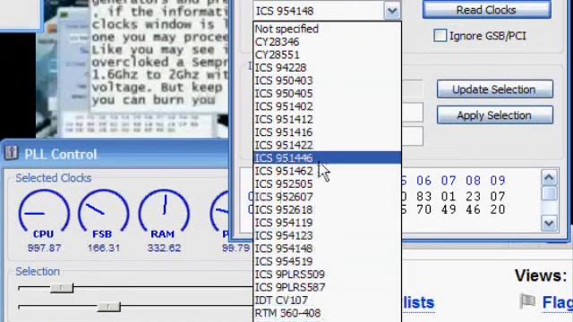Open the Flag link on webpage
Image resolution: width=573 pixels, height=322 pixels.
(557, 302)
